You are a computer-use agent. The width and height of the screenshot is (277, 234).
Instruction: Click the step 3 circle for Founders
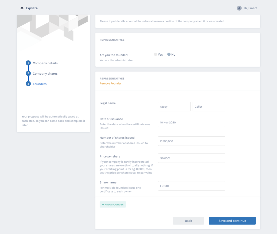pyautogui.click(x=28, y=84)
